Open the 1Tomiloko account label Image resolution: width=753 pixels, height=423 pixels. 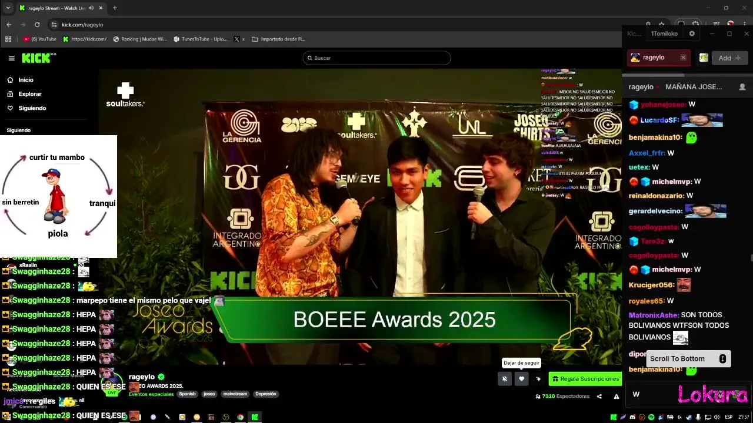(x=664, y=33)
